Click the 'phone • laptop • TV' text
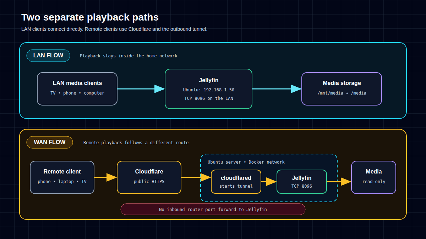The width and height of the screenshot is (426, 239). (62, 182)
